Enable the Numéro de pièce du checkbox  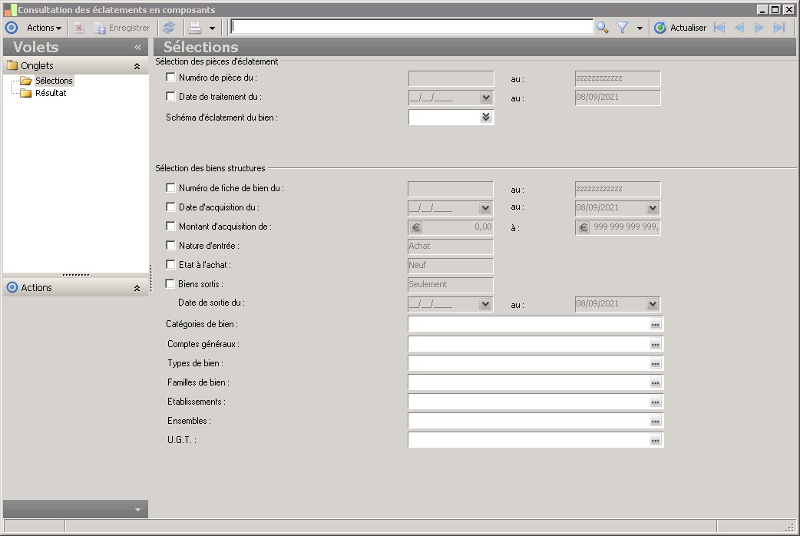tap(170, 78)
